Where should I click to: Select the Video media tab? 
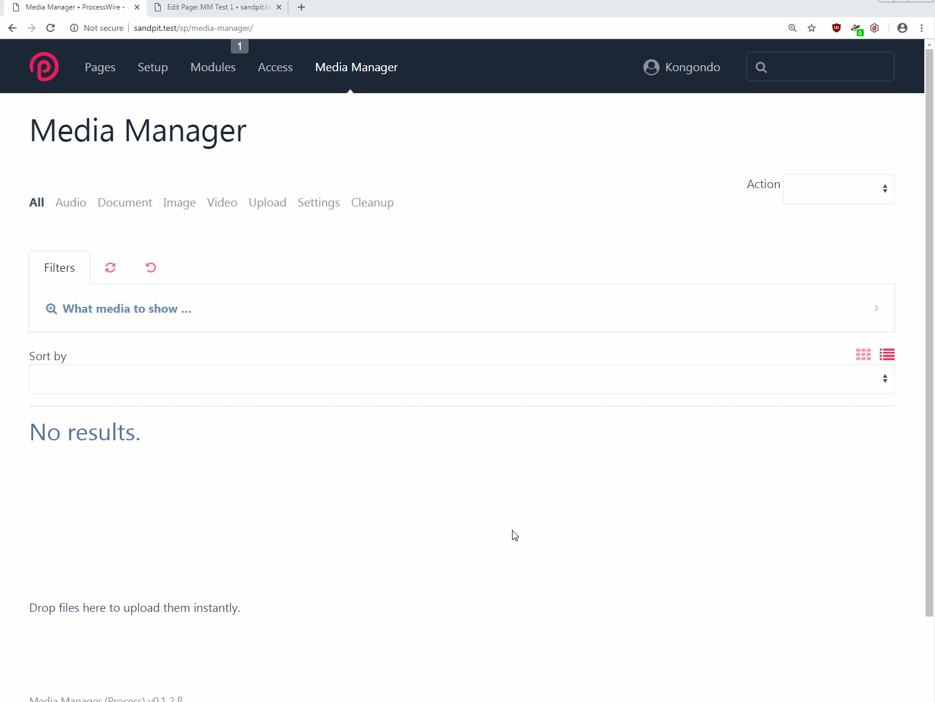pos(222,202)
